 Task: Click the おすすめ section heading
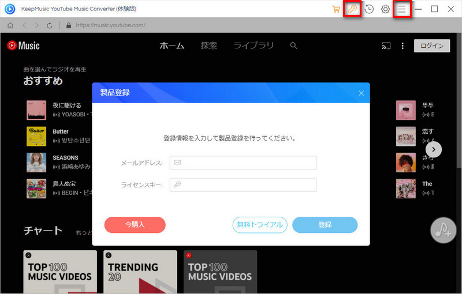[43, 81]
